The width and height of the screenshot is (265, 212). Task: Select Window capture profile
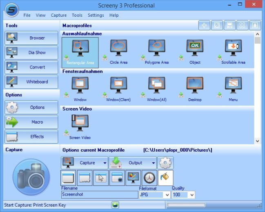coord(80,90)
